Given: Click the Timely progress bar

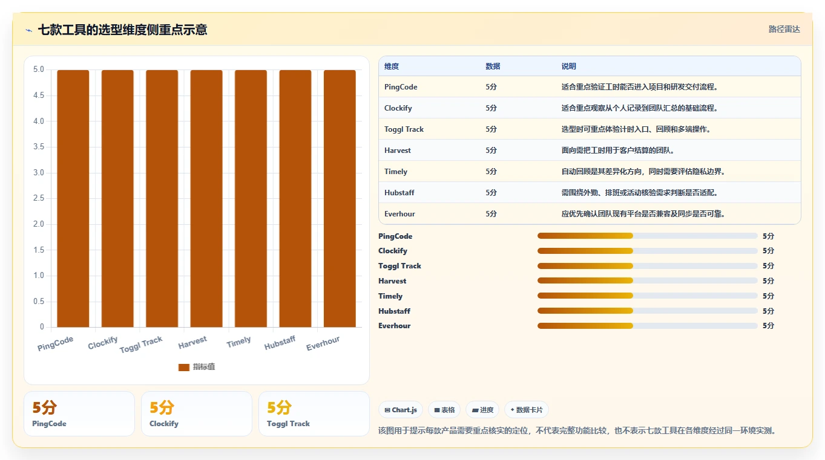Looking at the screenshot, I should 648,296.
